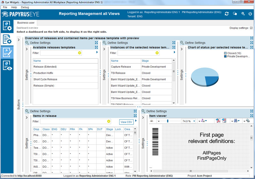Expand Settings chevron in Instances widget
The image size is (255, 179).
pos(104,49)
